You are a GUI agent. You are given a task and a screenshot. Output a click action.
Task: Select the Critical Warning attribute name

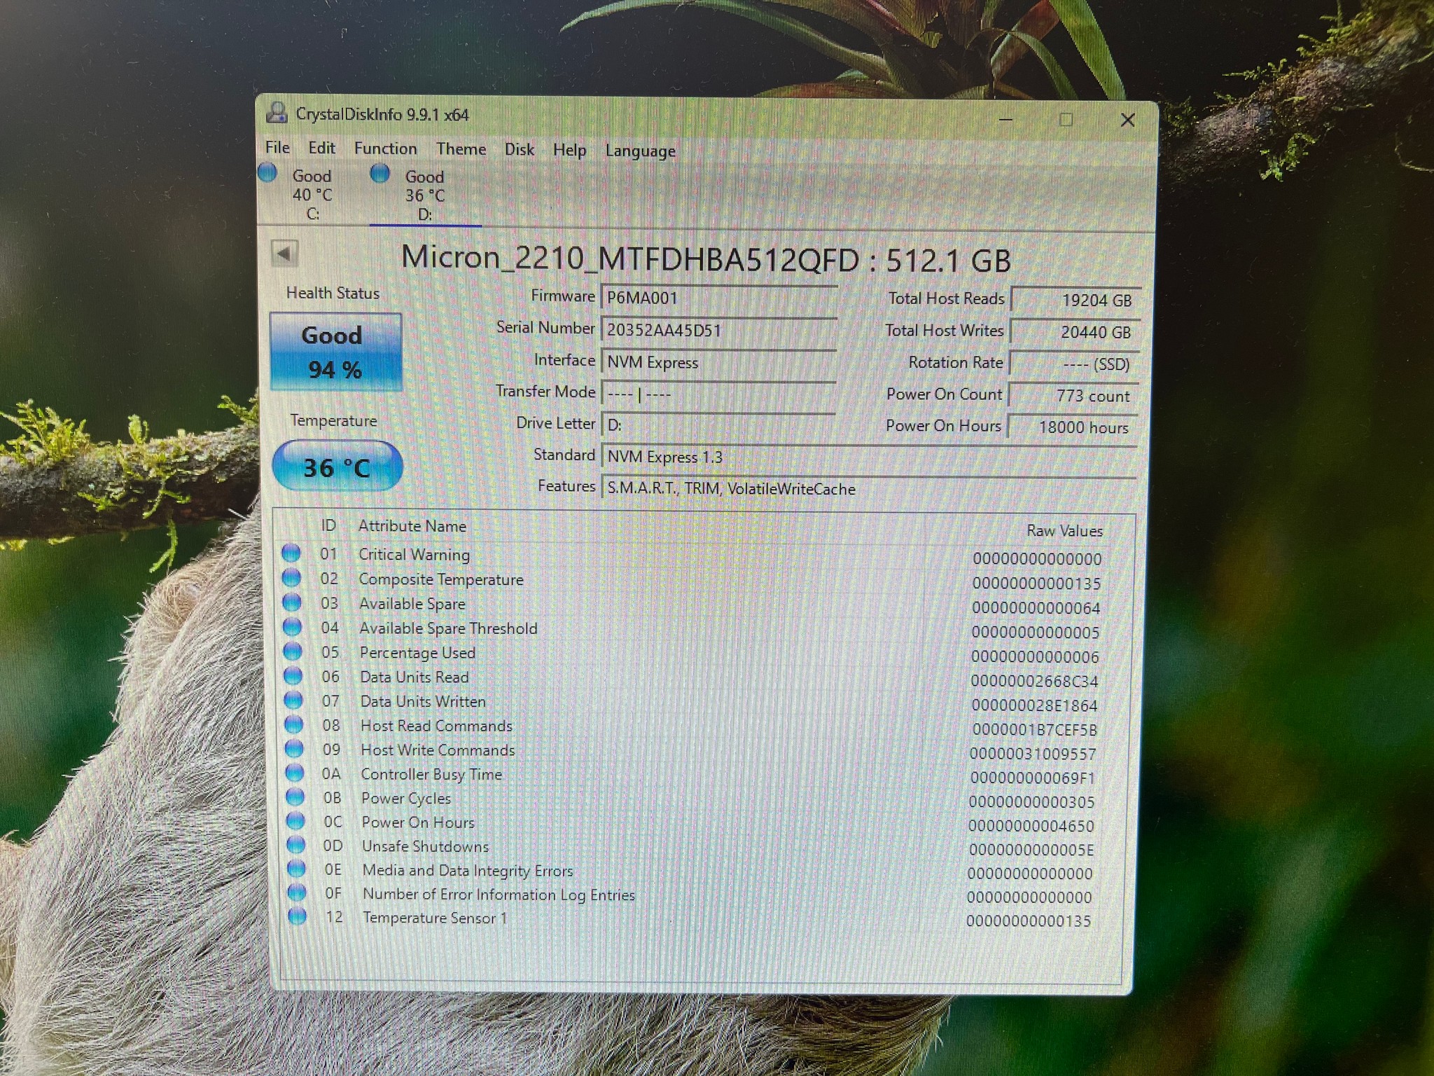[x=414, y=554]
